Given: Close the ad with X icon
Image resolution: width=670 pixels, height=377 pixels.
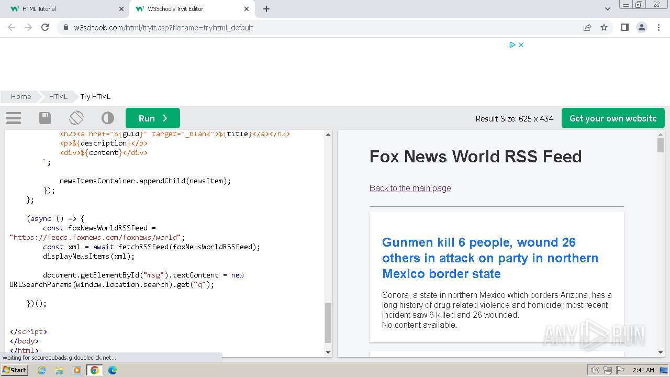Looking at the screenshot, I should (521, 45).
